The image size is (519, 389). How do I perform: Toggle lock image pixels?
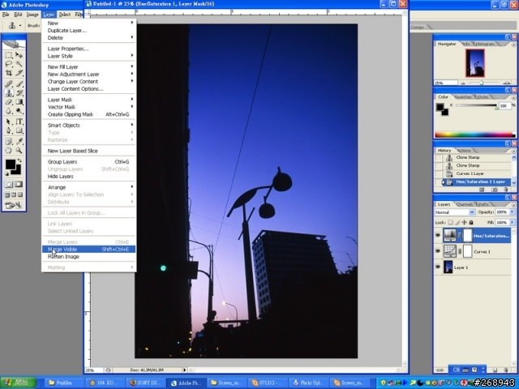[x=457, y=222]
